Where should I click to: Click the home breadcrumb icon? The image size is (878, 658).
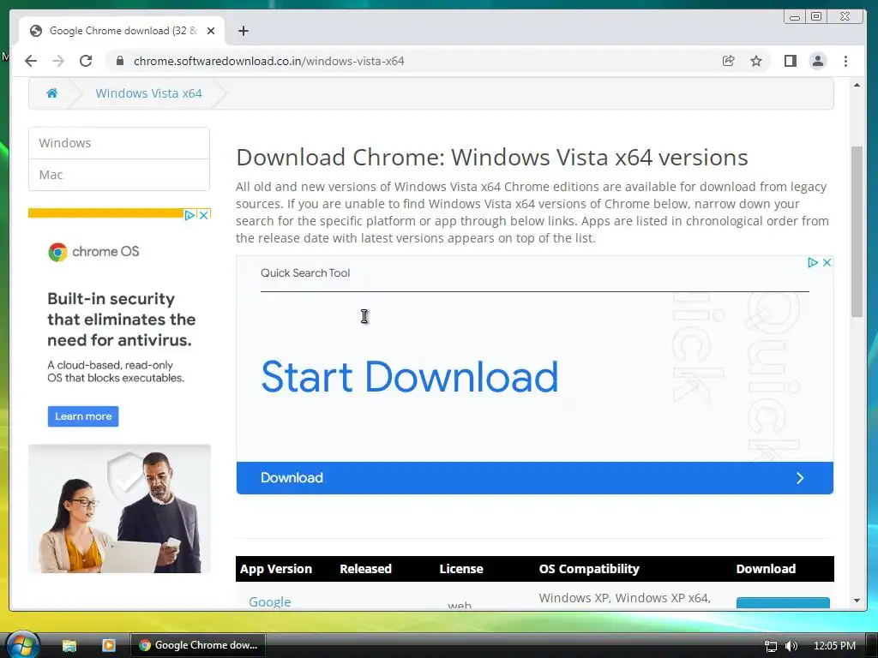tap(51, 93)
